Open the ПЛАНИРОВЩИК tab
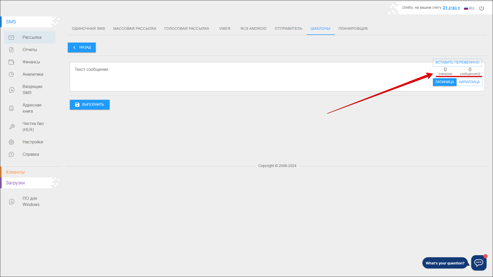This screenshot has height=277, width=493. tap(353, 28)
